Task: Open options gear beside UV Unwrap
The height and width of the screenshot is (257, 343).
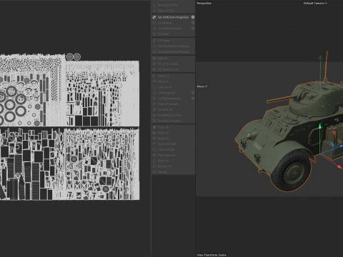Action: tap(193, 23)
